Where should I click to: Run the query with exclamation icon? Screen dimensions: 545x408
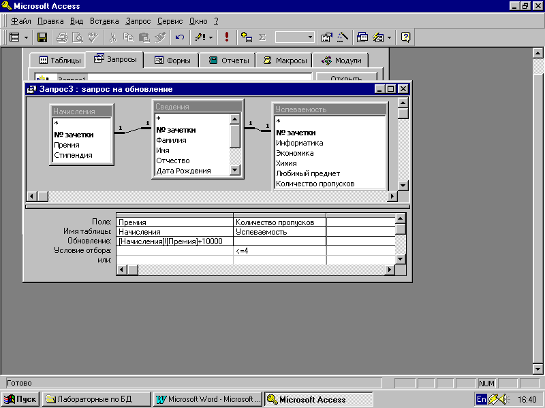tap(227, 37)
